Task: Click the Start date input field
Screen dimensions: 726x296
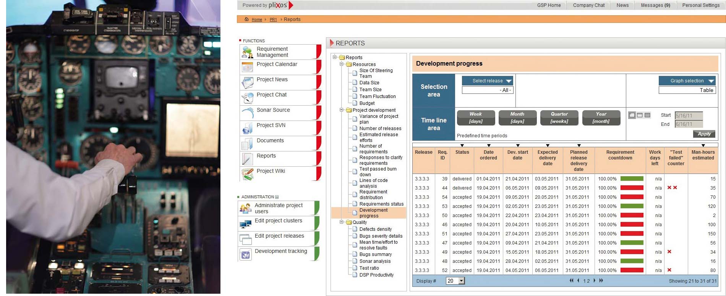Action: click(689, 116)
